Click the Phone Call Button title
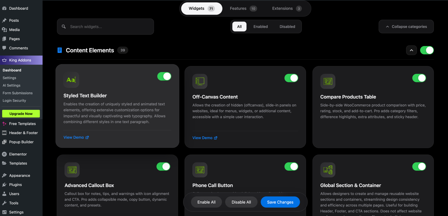Viewport: 448px width, 216px height. click(x=213, y=185)
